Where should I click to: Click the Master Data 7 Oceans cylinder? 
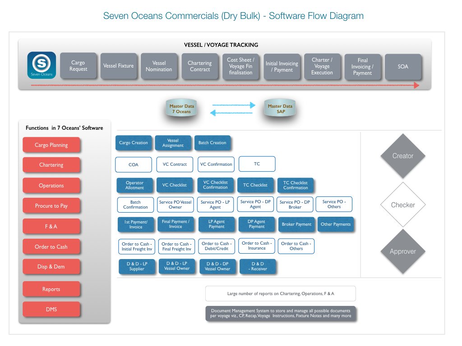point(181,109)
